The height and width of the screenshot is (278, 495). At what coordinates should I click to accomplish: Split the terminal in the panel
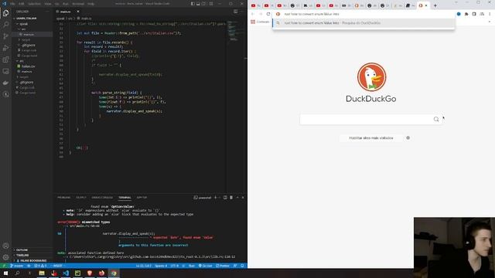[225, 198]
